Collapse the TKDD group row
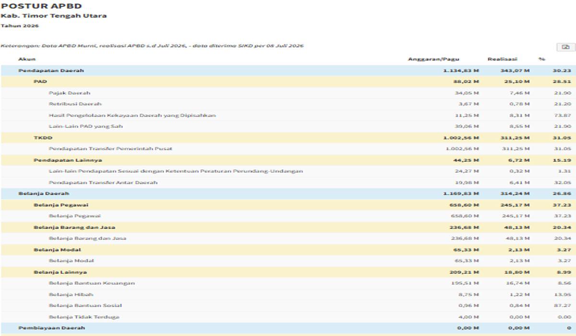Screen dimensions: 576x336 [x=288, y=138]
